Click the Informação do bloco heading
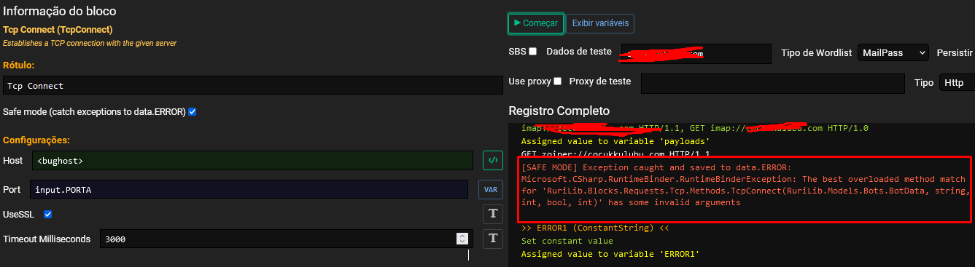This screenshot has width=975, height=267. [60, 11]
